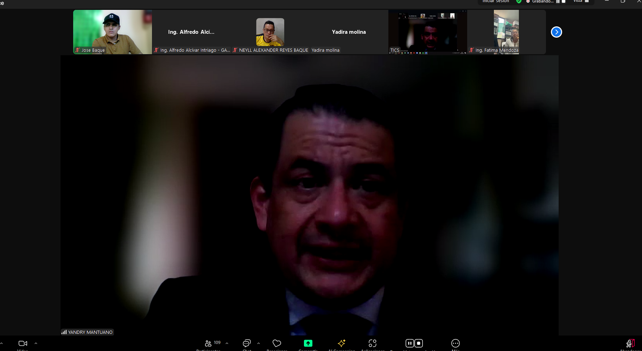
Task: Pause recording in bottom toolbar
Action: click(409, 343)
